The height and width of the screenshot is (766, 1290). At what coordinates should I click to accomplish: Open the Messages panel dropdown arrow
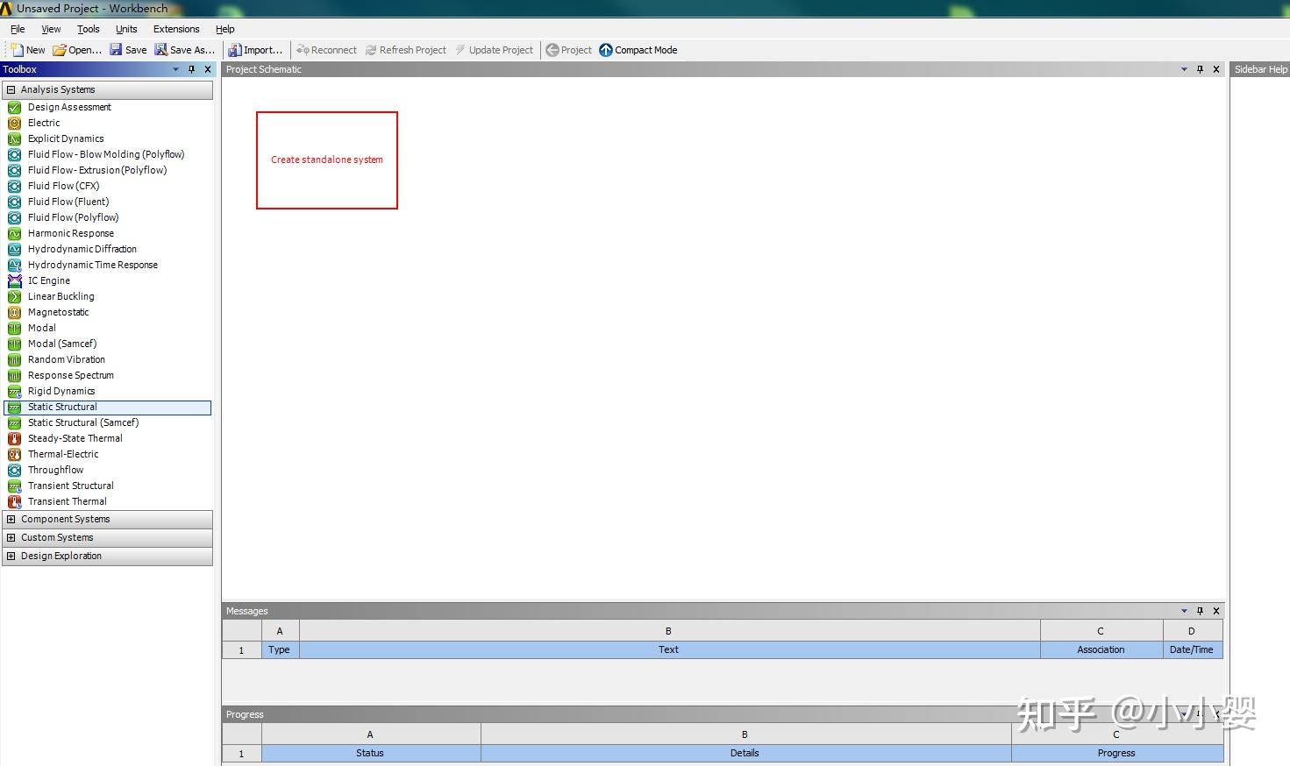click(x=1184, y=611)
